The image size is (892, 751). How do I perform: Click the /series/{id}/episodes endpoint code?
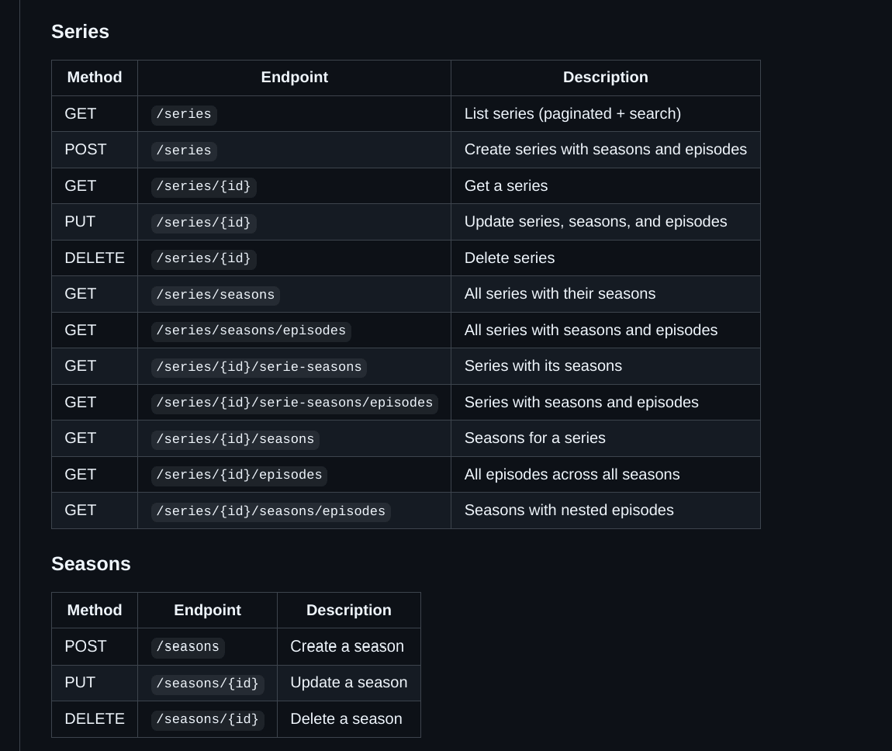click(239, 476)
